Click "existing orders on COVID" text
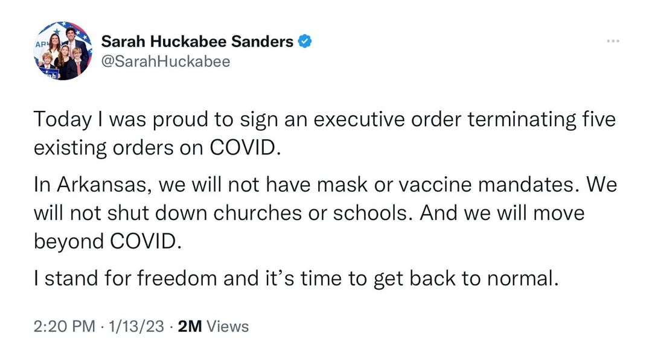 156,147
